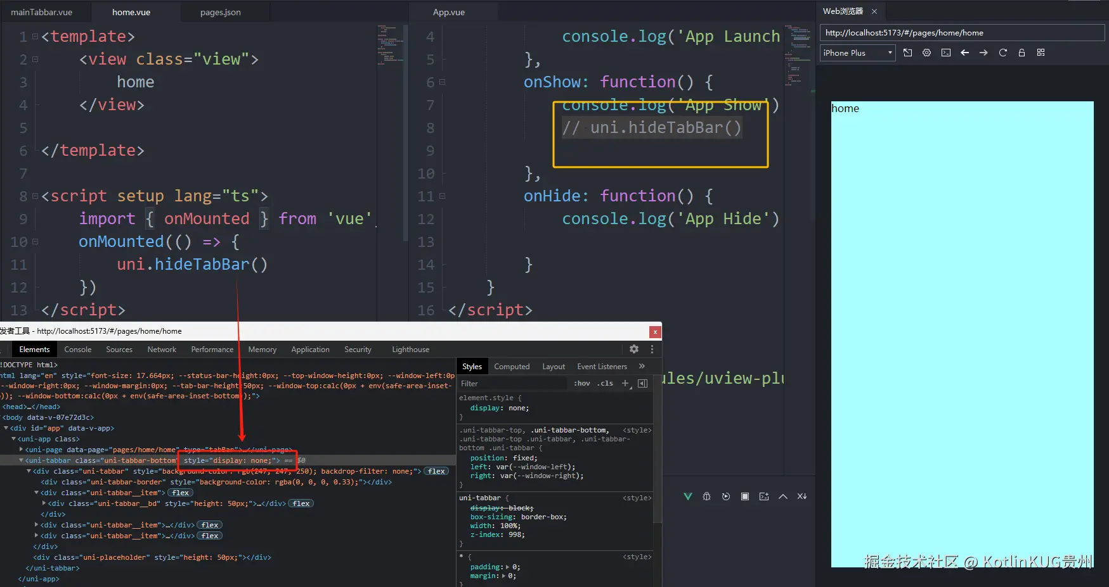Add a new style rule with plus icon
The image size is (1109, 587).
[626, 384]
